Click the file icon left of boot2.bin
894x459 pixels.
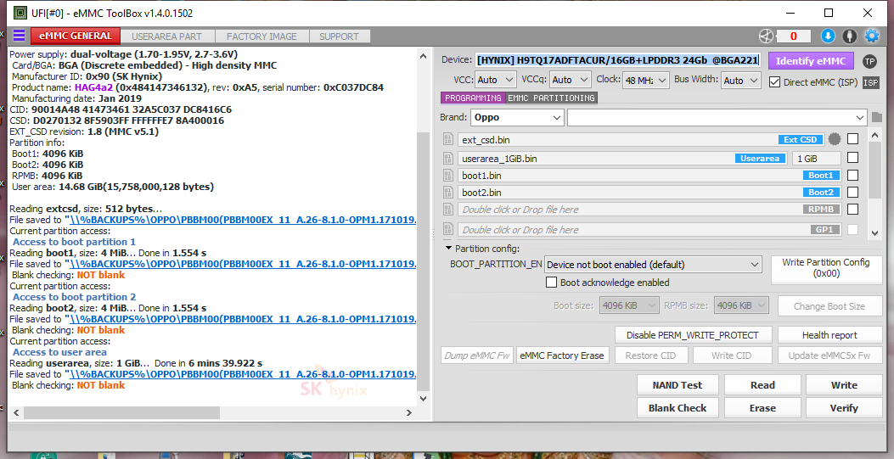[448, 193]
